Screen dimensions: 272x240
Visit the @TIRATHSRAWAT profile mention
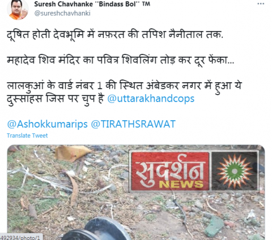tap(133, 124)
